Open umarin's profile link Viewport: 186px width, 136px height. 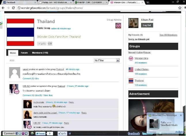click(x=26, y=69)
